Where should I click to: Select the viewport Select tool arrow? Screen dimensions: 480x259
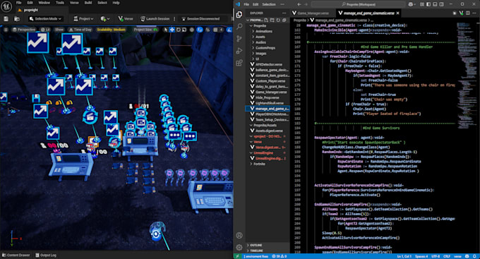coord(166,30)
